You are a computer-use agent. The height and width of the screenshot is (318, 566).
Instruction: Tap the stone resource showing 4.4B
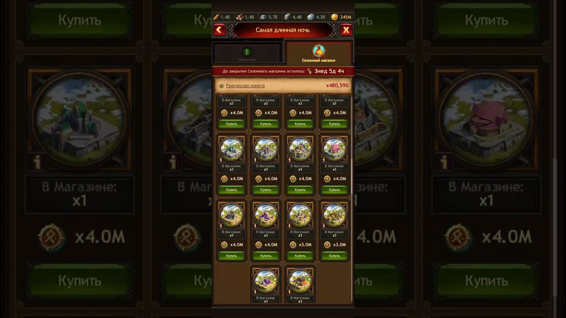click(292, 17)
